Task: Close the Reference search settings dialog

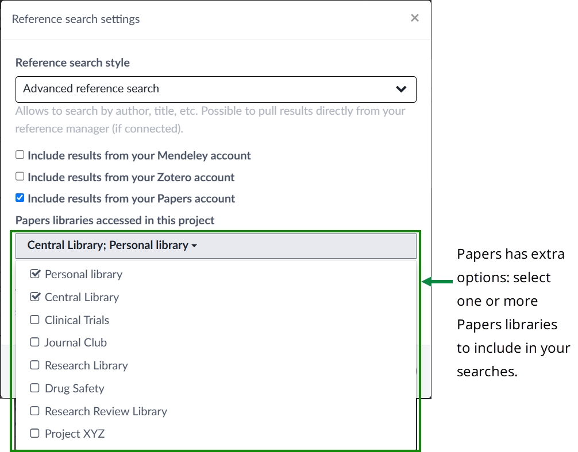Action: point(414,18)
